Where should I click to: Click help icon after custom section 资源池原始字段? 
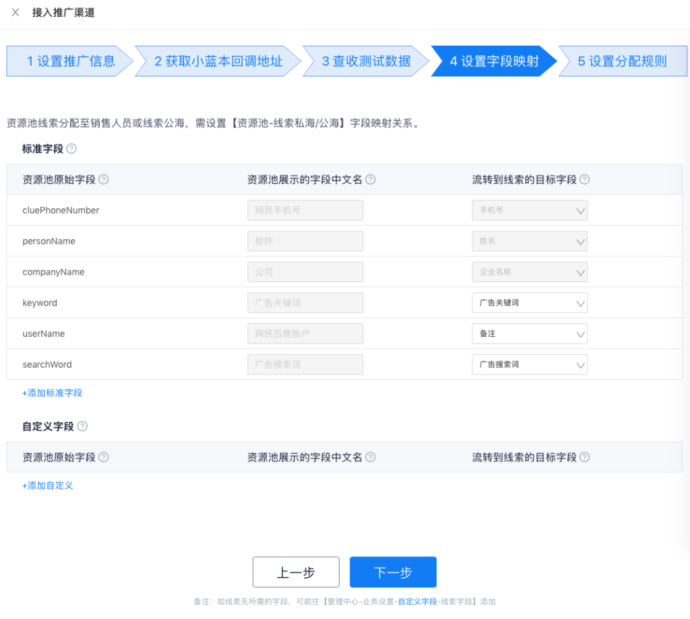tap(104, 457)
